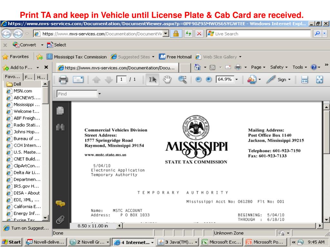
Task: Click Turn on Suggested Sites link
Action: click(x=26, y=228)
